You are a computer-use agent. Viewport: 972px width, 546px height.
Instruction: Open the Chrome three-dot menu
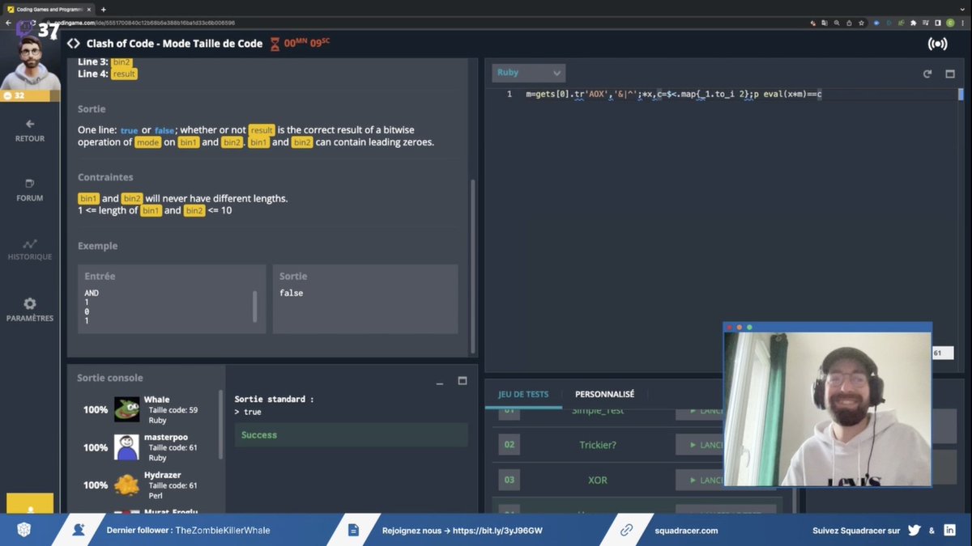pos(962,23)
